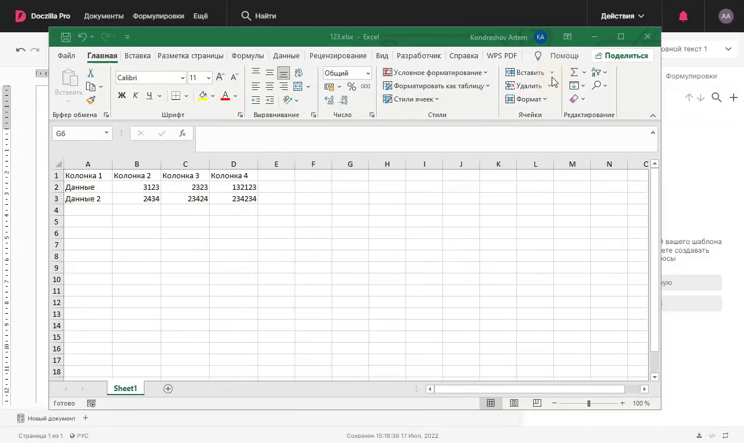Decrease font size with smaller A icon
Viewport: 744px width, 443px height.
235,77
